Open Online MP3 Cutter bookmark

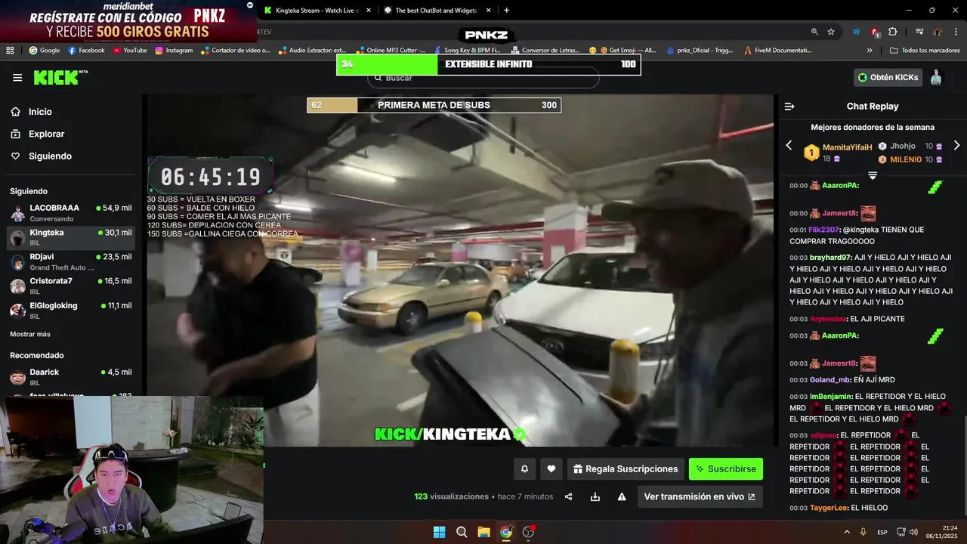point(390,51)
